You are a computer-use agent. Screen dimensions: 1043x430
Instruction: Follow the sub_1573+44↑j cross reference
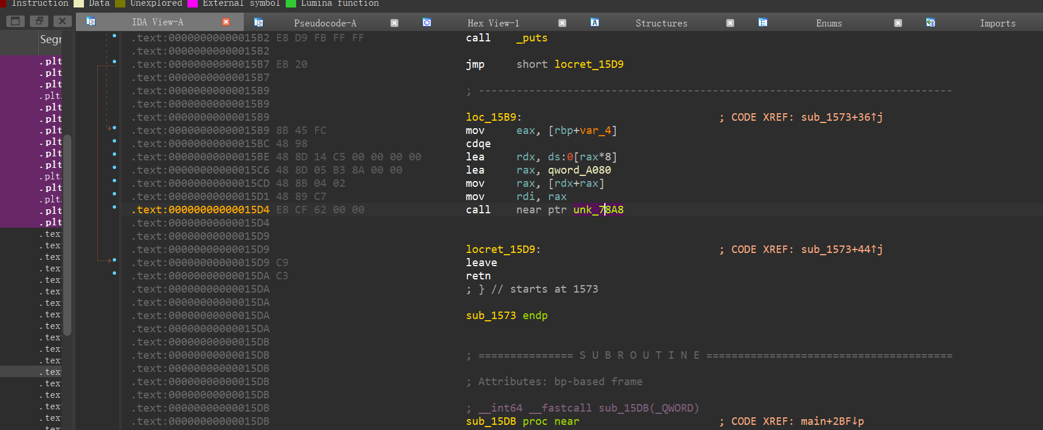(x=842, y=249)
